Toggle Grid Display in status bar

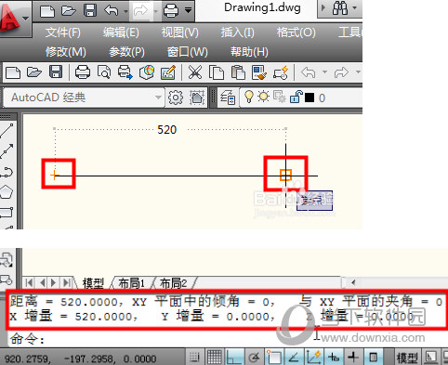coord(214,358)
